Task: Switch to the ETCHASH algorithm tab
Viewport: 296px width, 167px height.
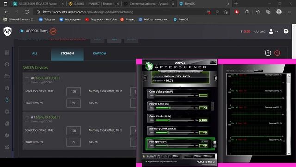Action: [67, 54]
